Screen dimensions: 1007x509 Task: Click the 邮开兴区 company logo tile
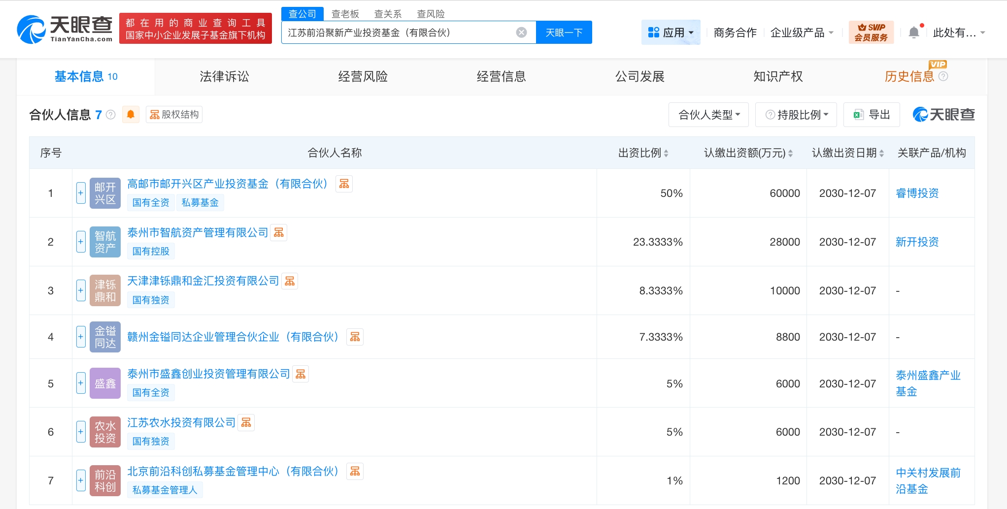click(x=105, y=193)
